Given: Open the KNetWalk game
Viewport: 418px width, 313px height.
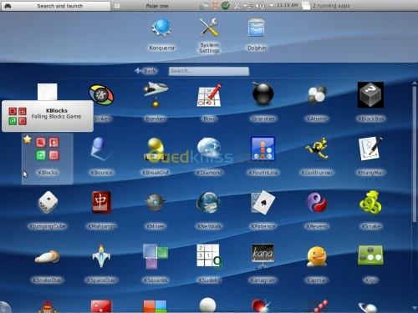Looking at the screenshot, I should coord(210,210).
